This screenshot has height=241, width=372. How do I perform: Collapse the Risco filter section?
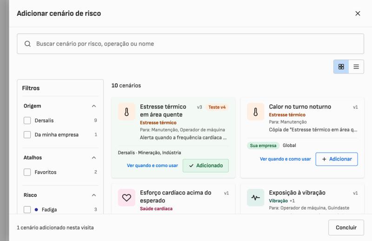(x=94, y=195)
